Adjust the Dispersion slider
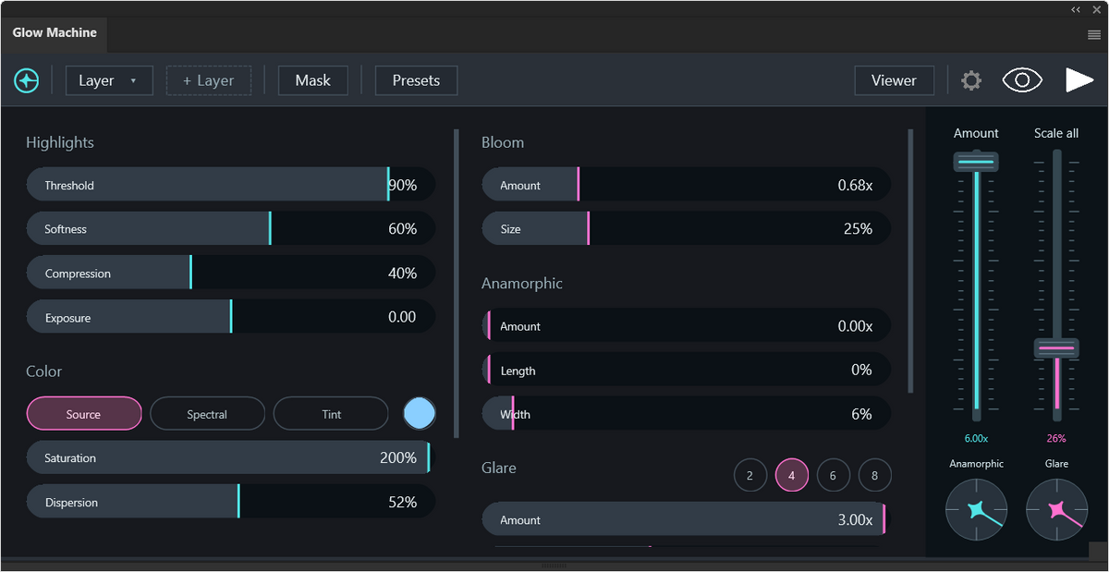Screen dimensions: 1109x572 click(230, 502)
